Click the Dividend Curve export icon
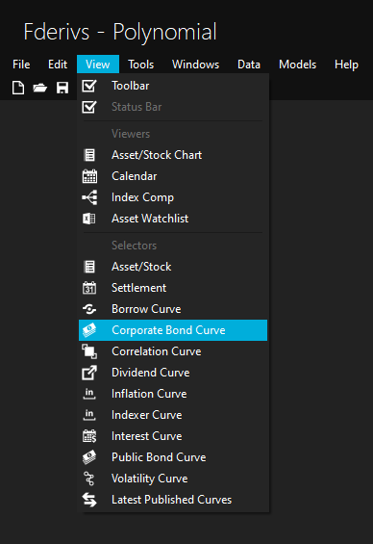 point(89,373)
